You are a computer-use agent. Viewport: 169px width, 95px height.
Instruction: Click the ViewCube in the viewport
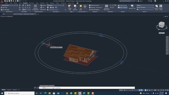[162, 25]
